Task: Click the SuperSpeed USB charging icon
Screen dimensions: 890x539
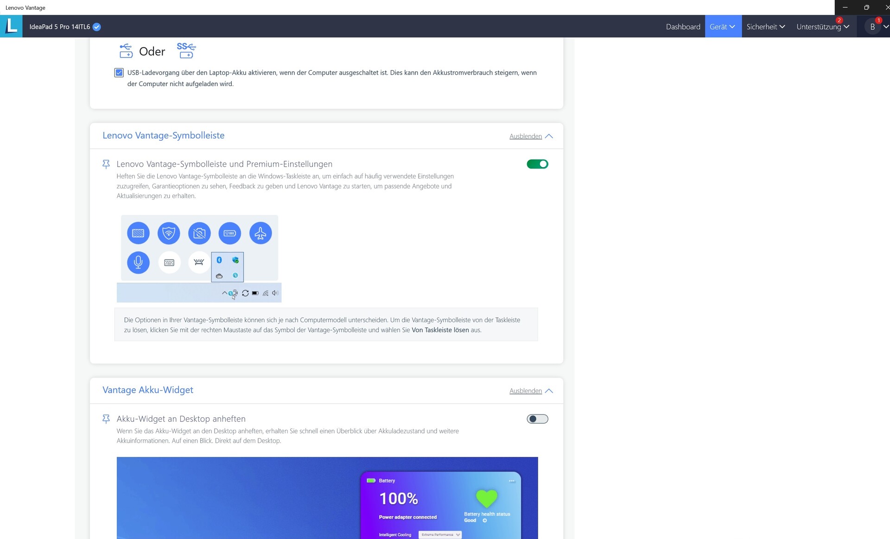Action: [x=186, y=50]
